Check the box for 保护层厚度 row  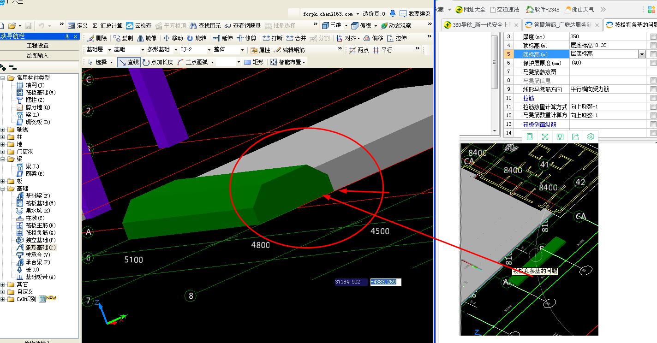653,63
